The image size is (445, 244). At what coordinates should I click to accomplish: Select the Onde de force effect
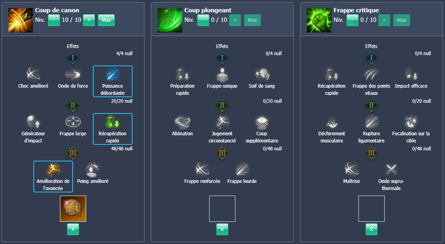(73, 75)
